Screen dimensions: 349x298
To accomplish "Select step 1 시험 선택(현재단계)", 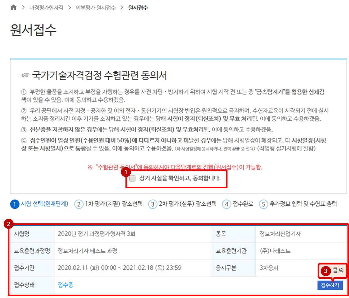I will point(39,204).
